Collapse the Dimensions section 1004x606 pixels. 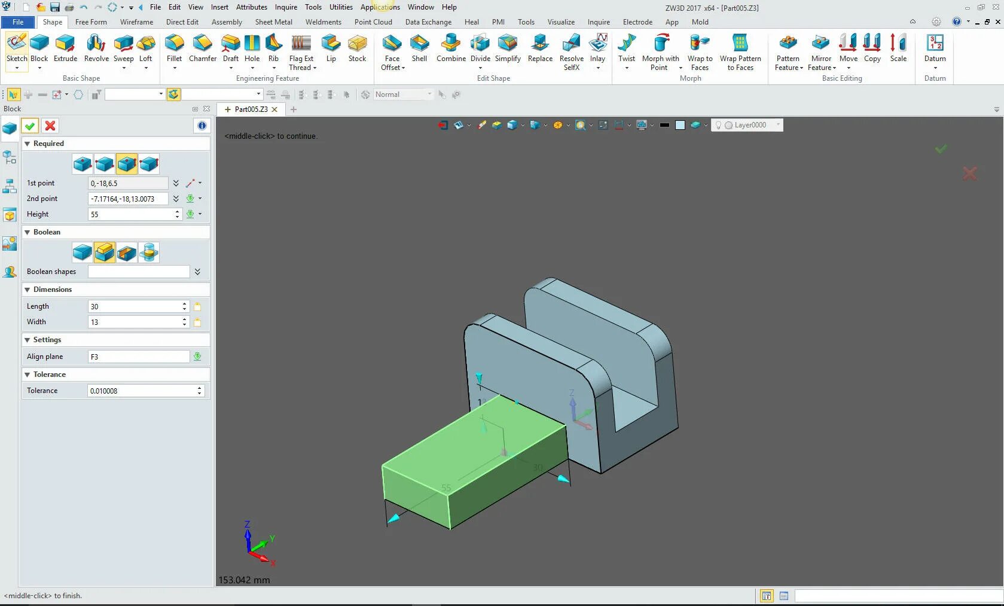(x=27, y=290)
